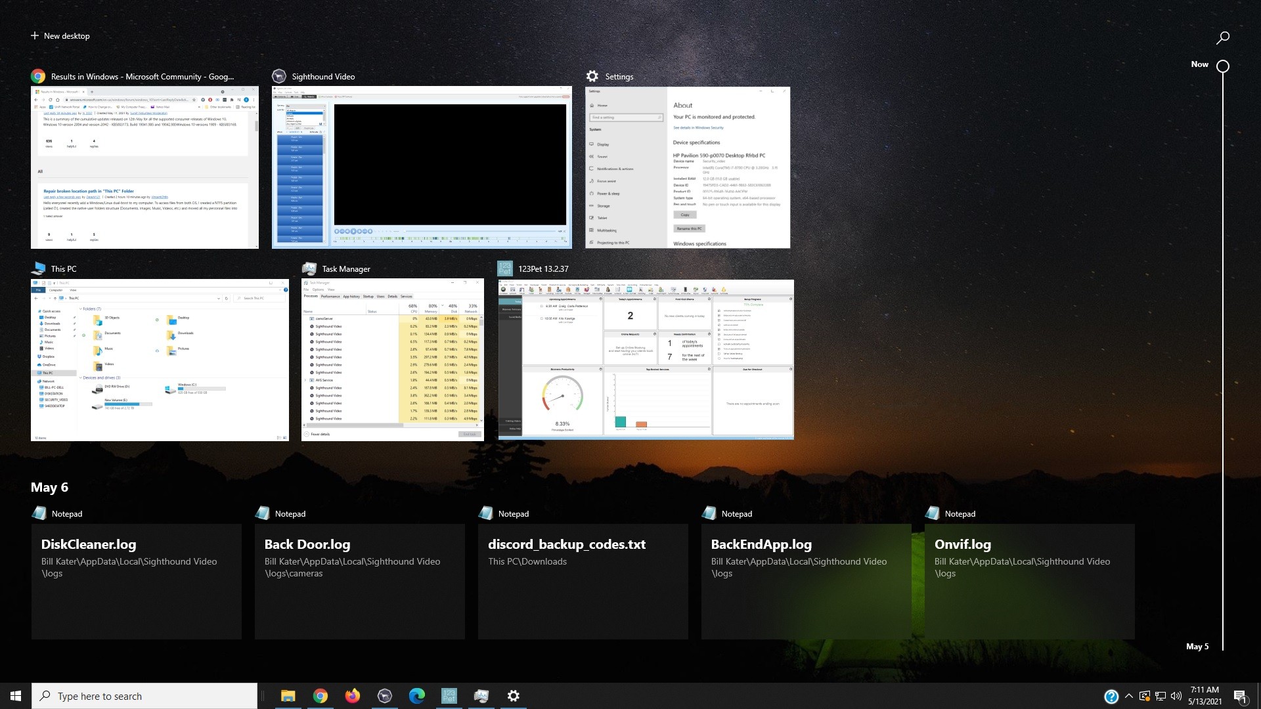Select the Sighthound Video window thumbnail
The height and width of the screenshot is (709, 1261).
[422, 167]
